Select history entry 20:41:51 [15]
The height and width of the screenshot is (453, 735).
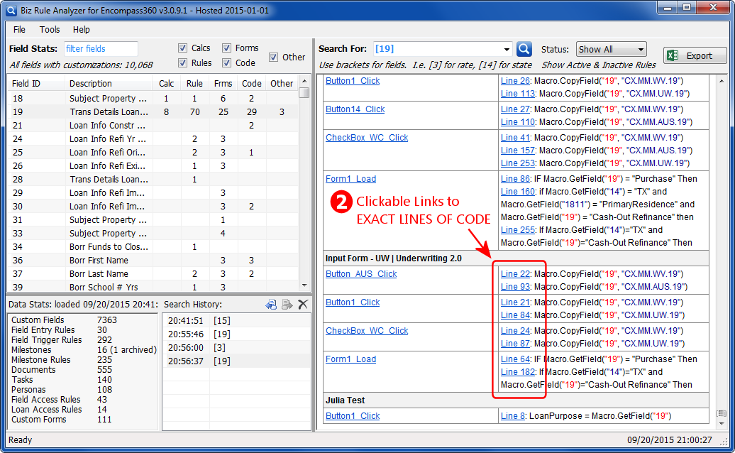236,321
